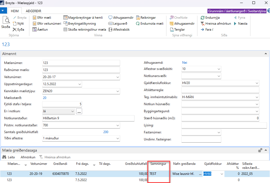Open the Gjaldfærsluflokkur HV20 dropdown
Screen dimensions: 270x183
(257, 83)
